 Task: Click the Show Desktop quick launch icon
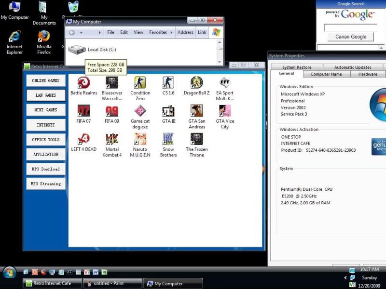pyautogui.click(x=52, y=272)
